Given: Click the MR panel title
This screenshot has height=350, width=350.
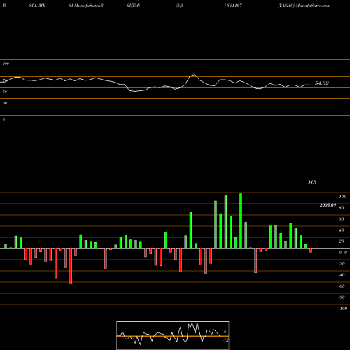Looking at the screenshot, I should 312,182.
